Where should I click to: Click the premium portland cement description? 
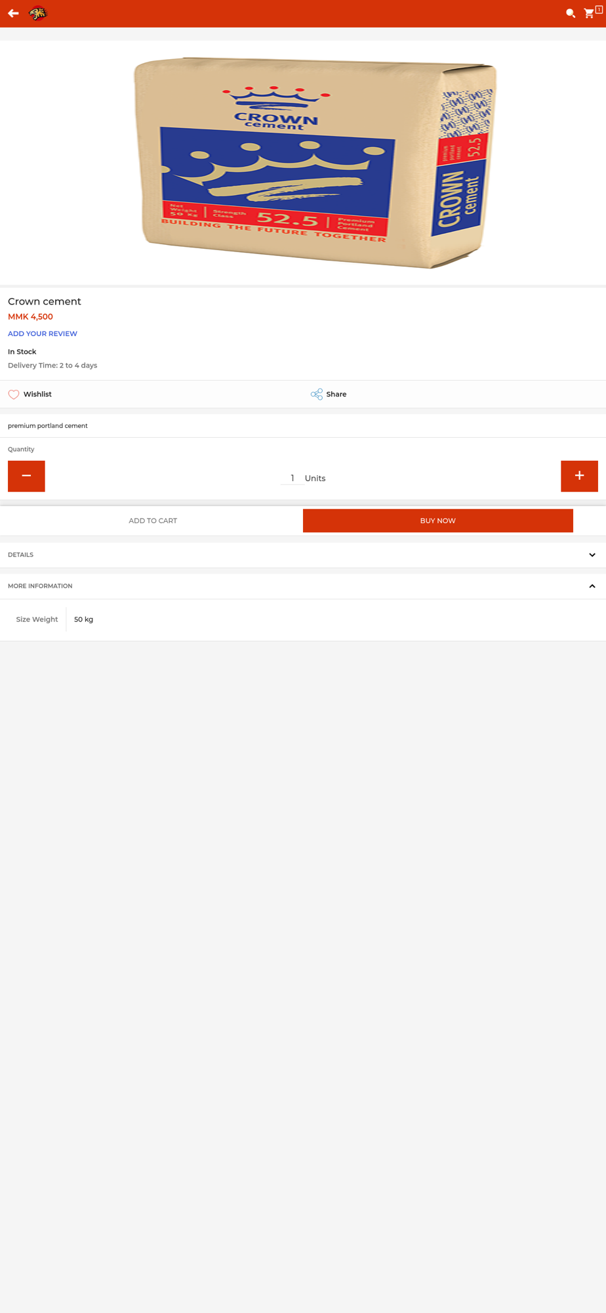[48, 426]
